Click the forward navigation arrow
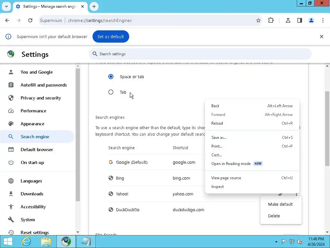The height and width of the screenshot is (248, 330). (x=18, y=20)
